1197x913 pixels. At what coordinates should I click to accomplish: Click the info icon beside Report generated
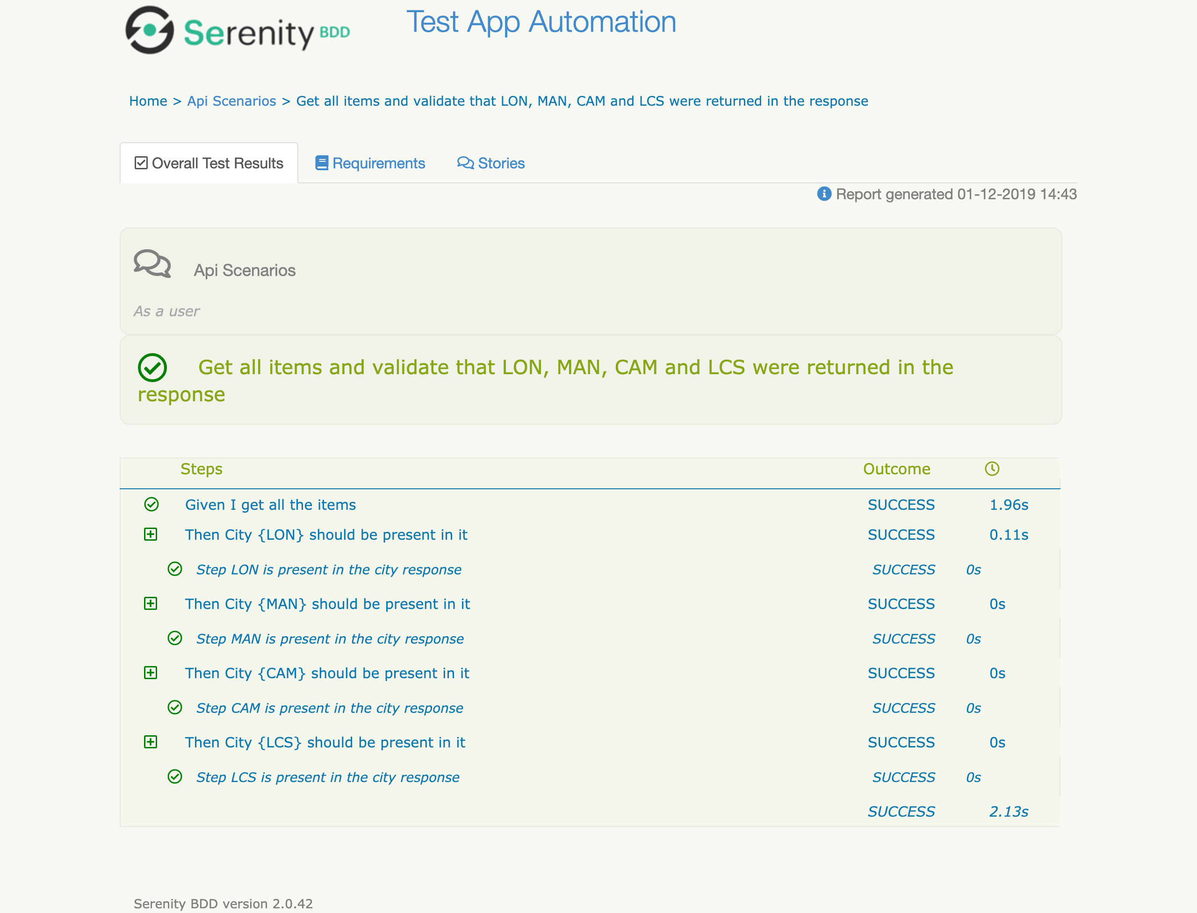(824, 194)
